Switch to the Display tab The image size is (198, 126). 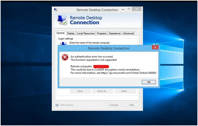(x=71, y=33)
